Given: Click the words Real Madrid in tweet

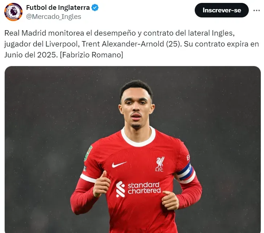Looking at the screenshot, I should coord(25,33).
